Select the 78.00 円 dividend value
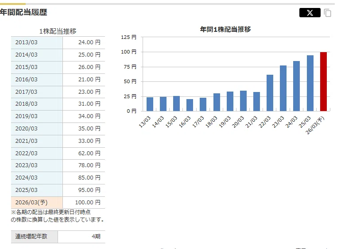This screenshot has height=249, width=337. 89,165
